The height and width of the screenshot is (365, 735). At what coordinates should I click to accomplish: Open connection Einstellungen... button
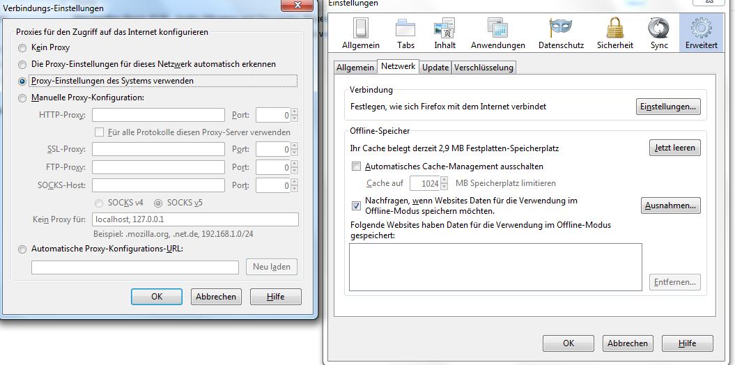(668, 107)
